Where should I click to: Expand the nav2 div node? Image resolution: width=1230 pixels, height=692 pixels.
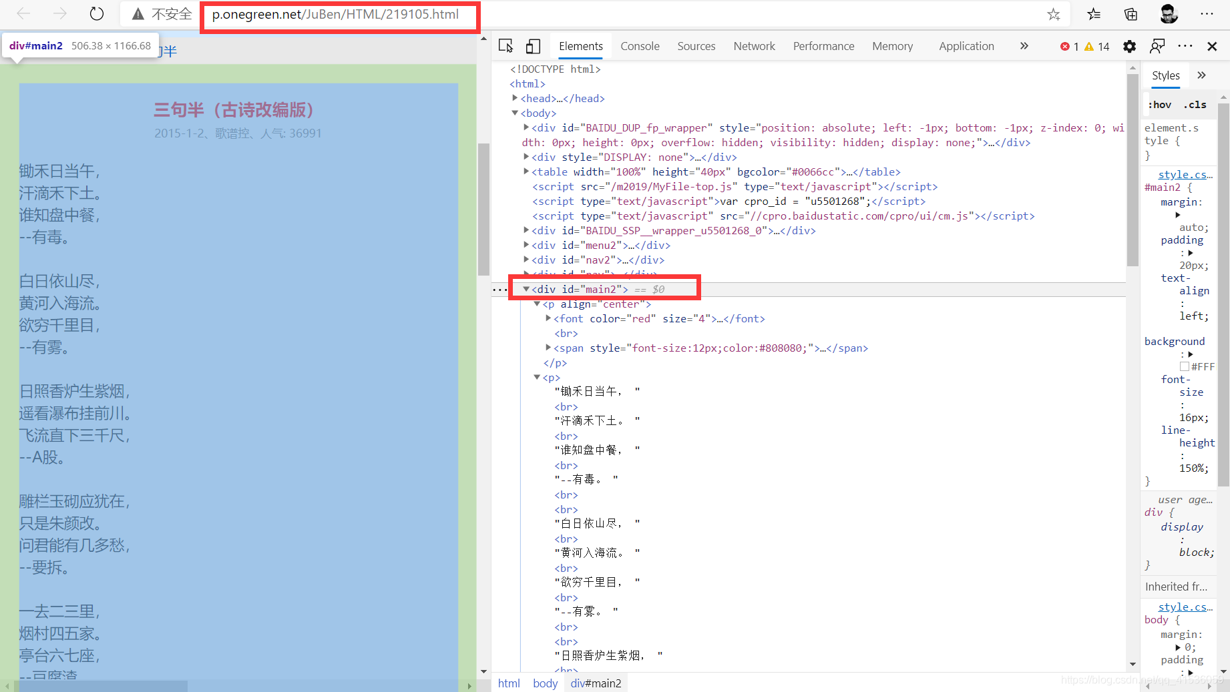pyautogui.click(x=526, y=260)
